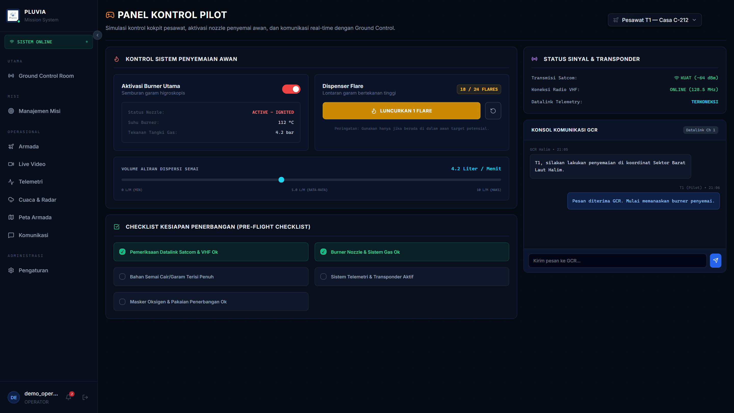The image size is (734, 413).
Task: Click the GCR Halim message bubble
Action: coord(610,166)
